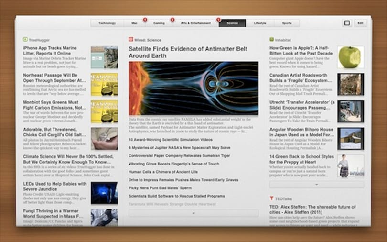The height and width of the screenshot is (242, 387).
Task: Open How Green is Apple? article
Action: [301, 51]
